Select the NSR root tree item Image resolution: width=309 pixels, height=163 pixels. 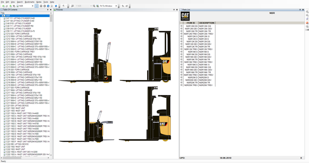pyautogui.click(x=8, y=16)
